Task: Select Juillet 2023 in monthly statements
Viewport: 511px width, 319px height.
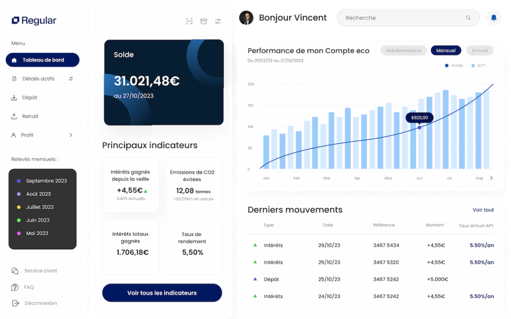Action: (39, 207)
